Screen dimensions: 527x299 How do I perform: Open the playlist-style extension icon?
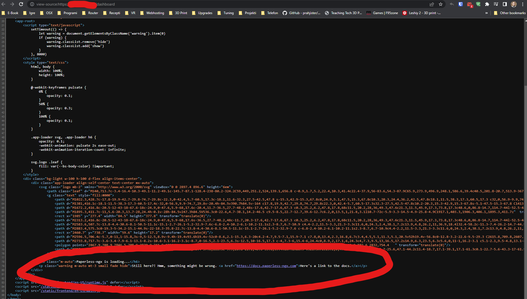[x=496, y=4]
